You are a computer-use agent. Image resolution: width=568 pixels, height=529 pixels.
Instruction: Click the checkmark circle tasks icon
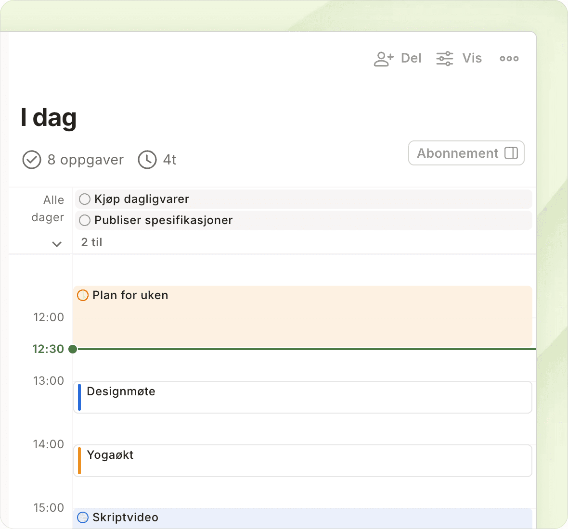[x=32, y=160]
